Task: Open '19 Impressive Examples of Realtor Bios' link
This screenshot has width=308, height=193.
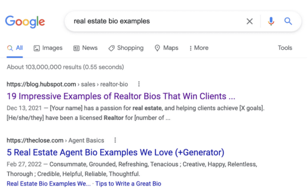Action: 121,96
